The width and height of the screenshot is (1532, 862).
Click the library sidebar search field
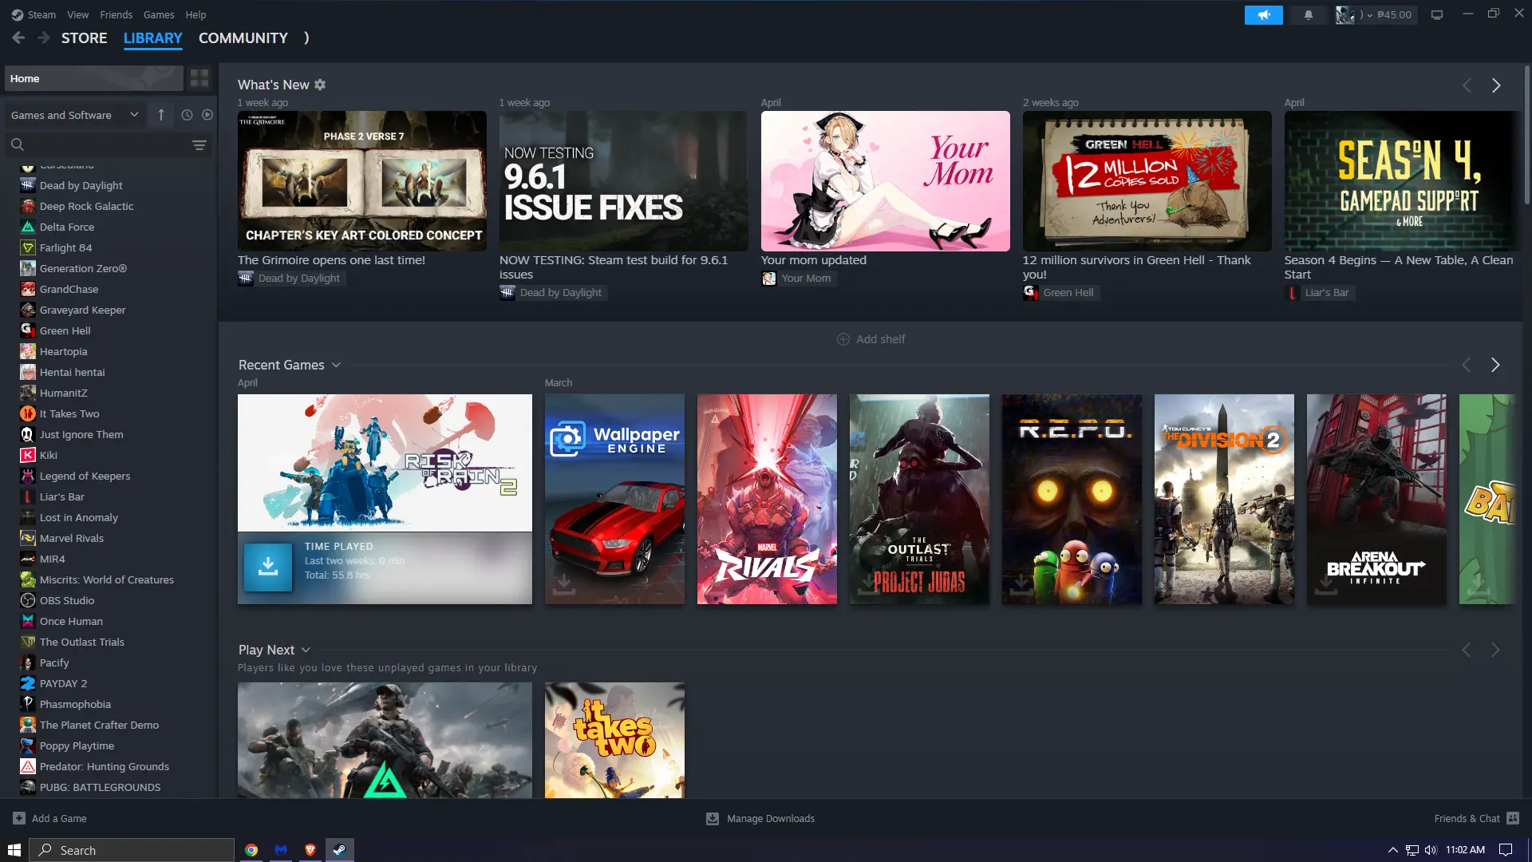click(x=108, y=144)
